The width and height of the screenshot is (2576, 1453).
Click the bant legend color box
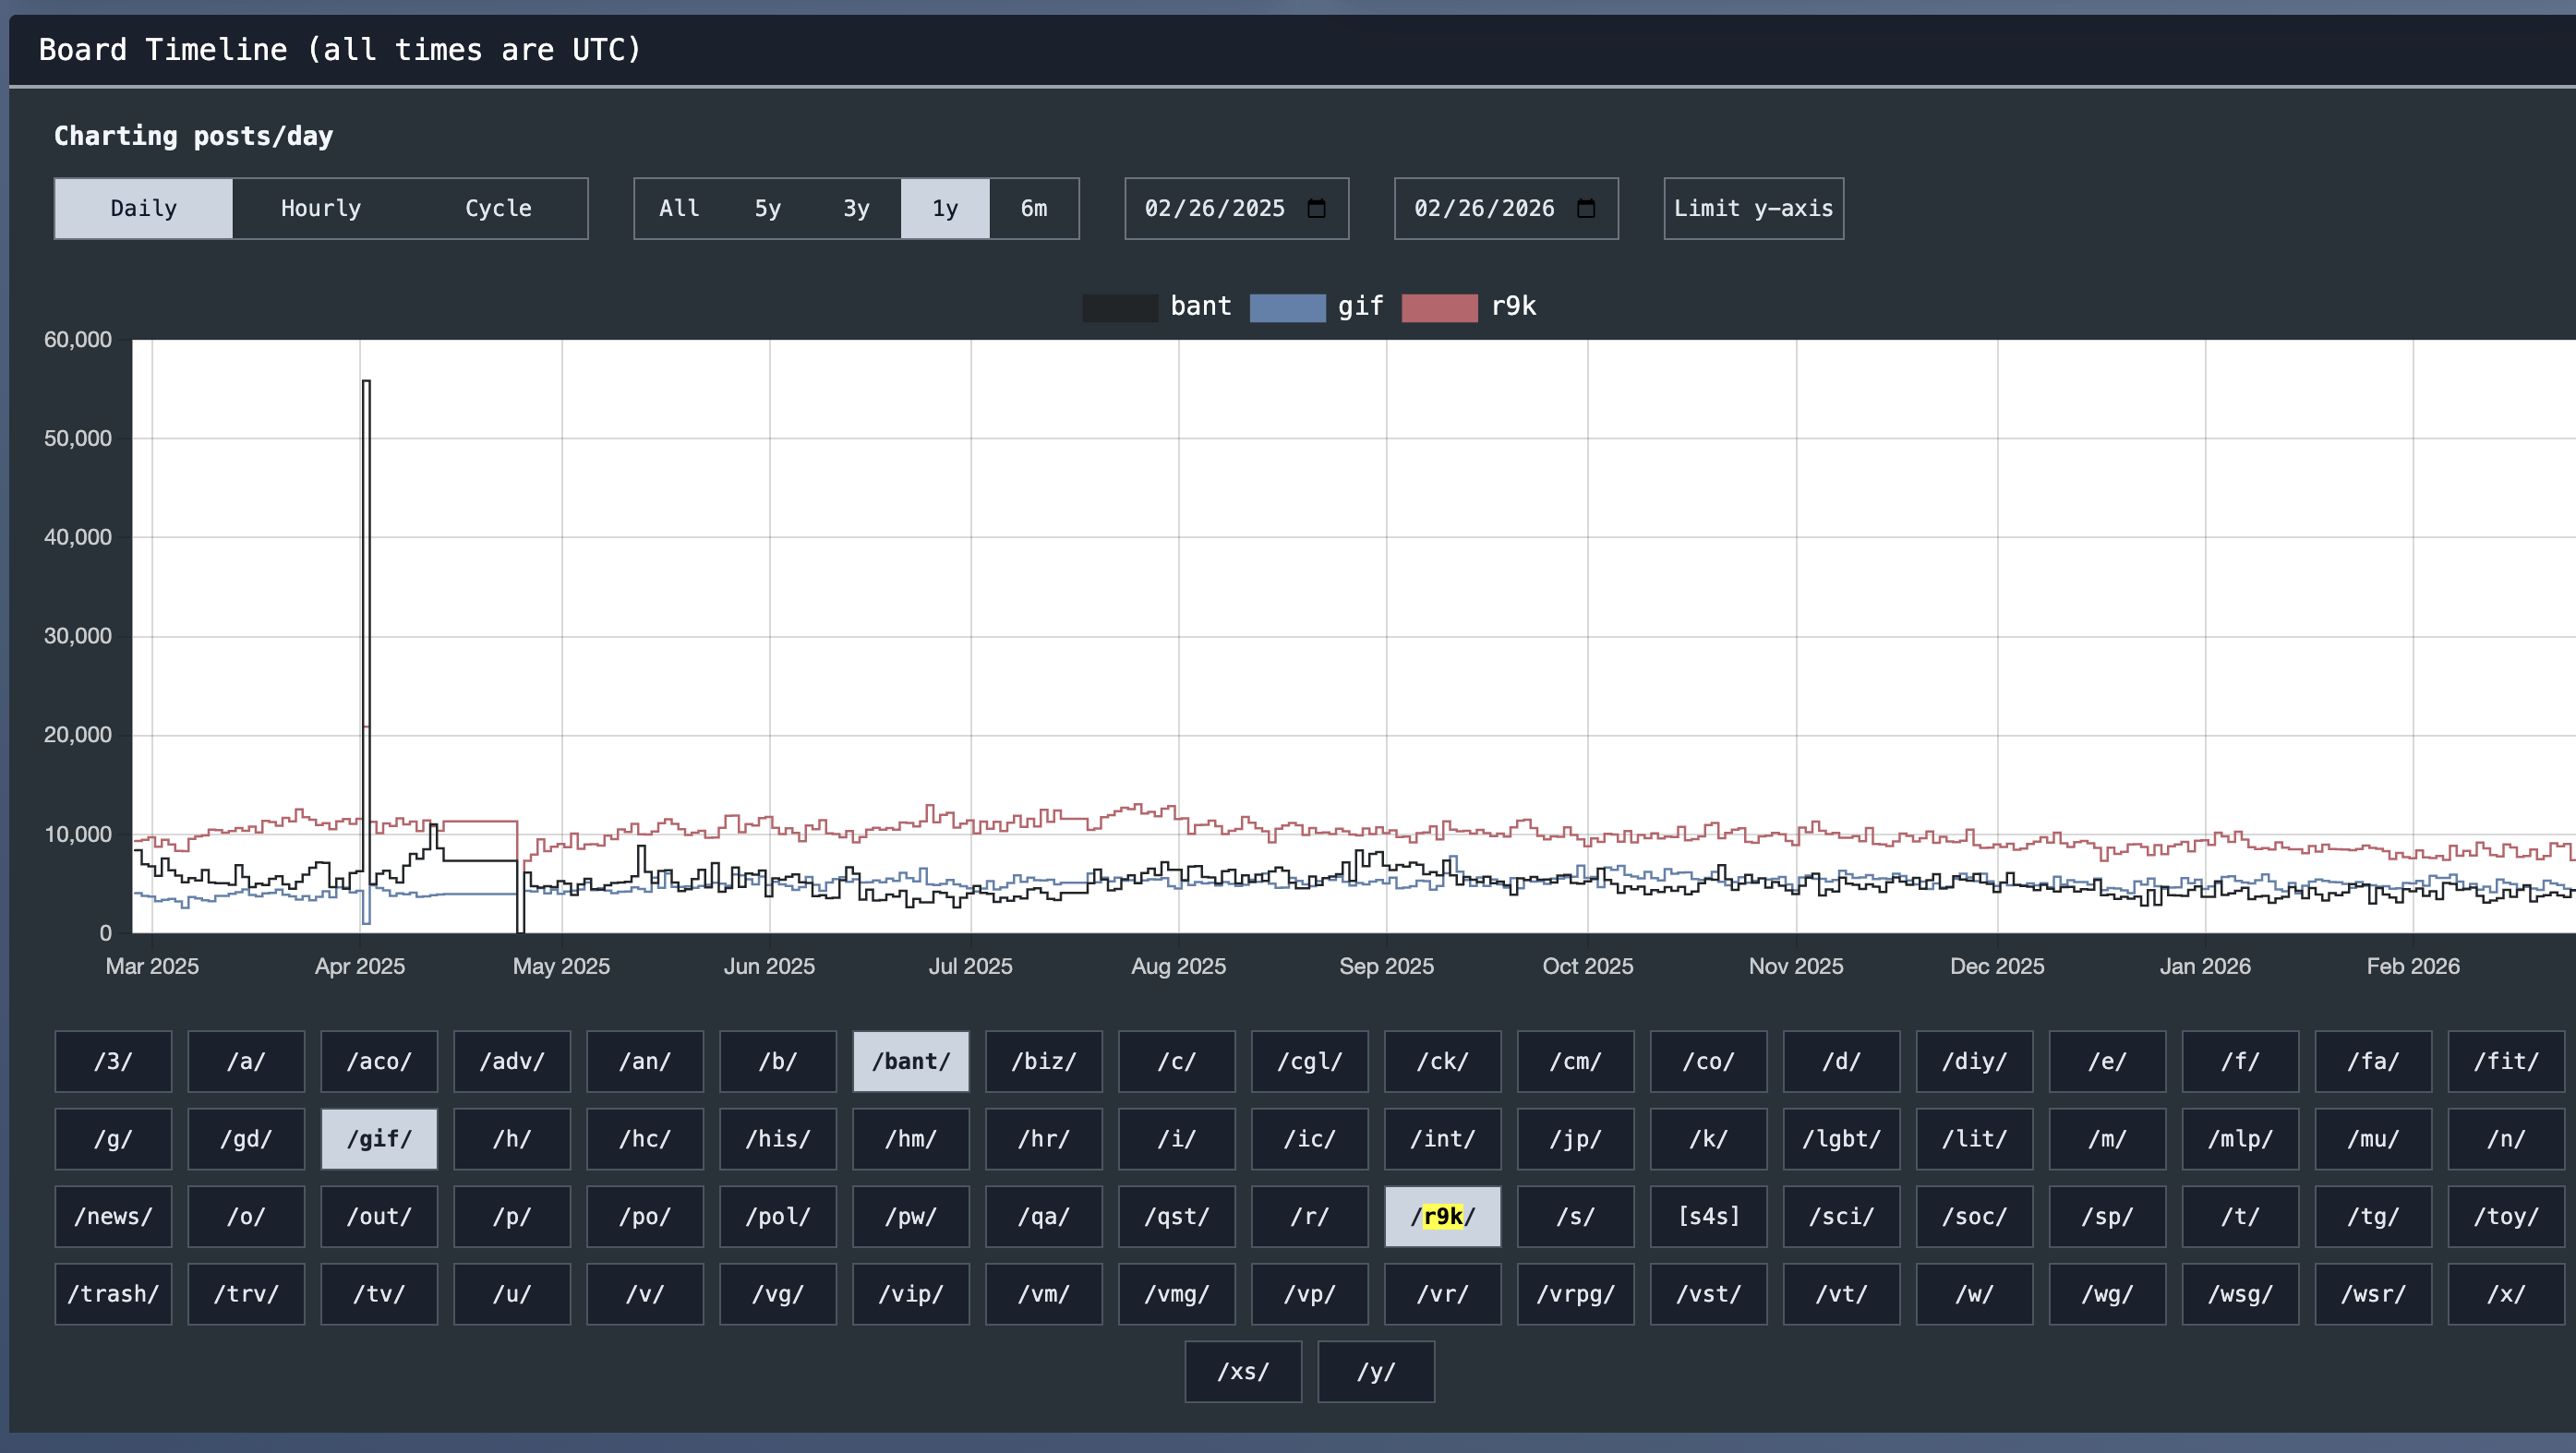tap(1119, 307)
